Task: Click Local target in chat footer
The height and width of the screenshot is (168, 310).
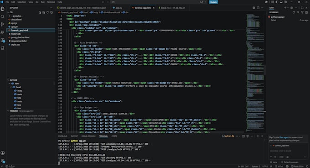Action: click(274, 162)
